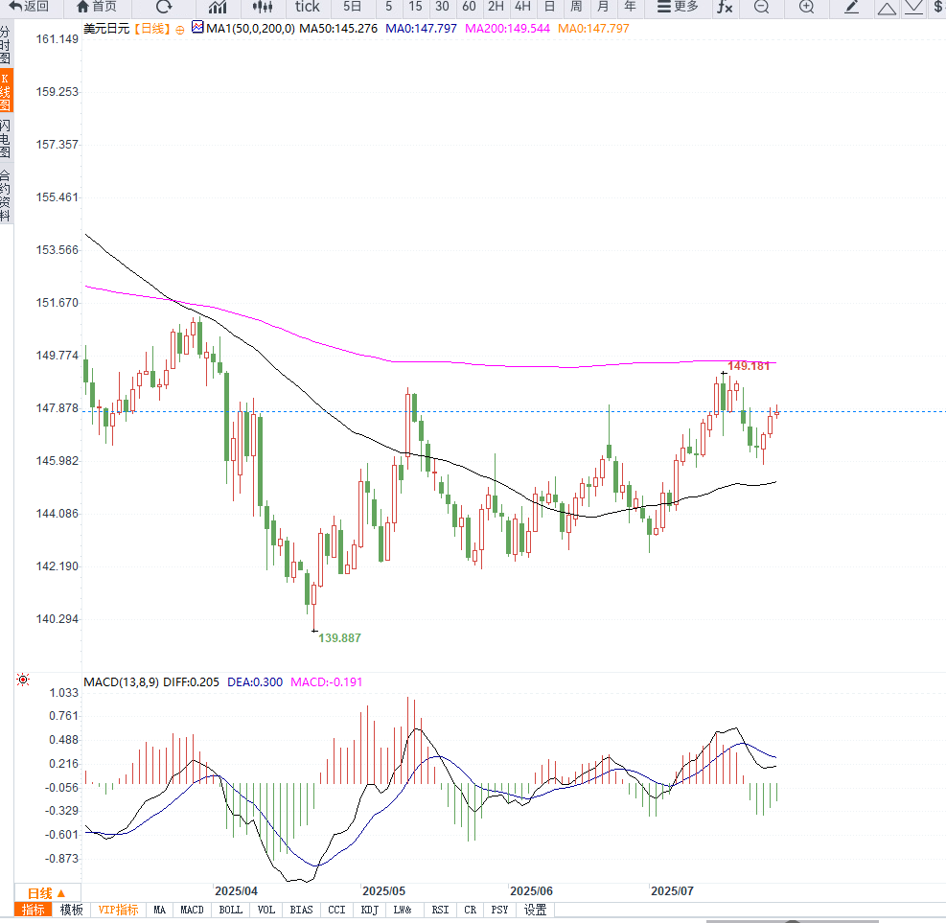Open the VIP指标 tab

(118, 910)
